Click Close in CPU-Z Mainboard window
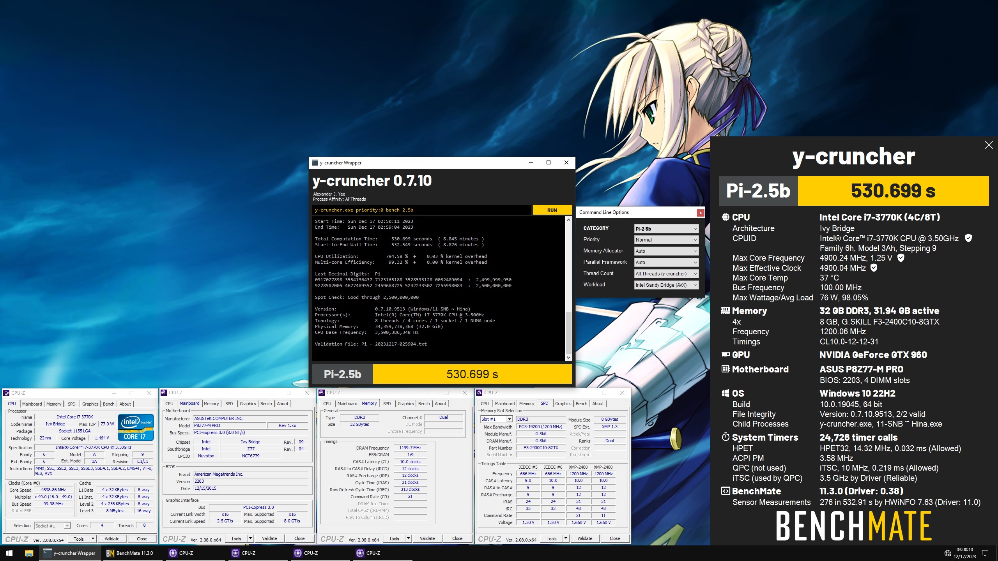This screenshot has width=998, height=561. [x=299, y=539]
